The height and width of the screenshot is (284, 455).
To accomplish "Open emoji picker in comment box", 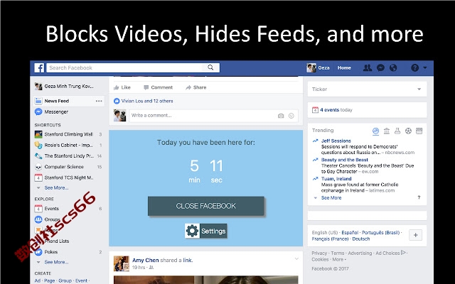I will click(x=291, y=116).
